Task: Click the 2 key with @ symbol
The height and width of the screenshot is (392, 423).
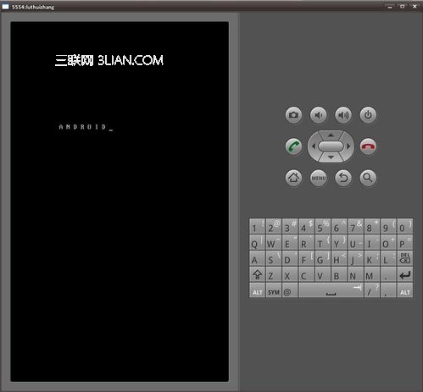Action: (274, 226)
